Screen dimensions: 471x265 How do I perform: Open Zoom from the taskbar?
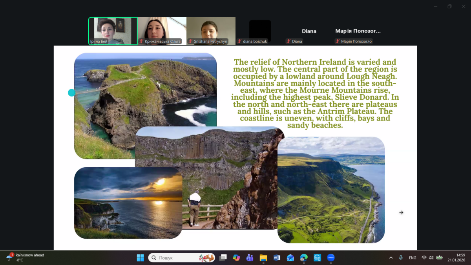pos(331,258)
